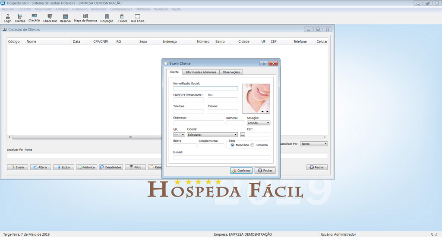Open Mapa de Reserva toolbar icon
The width and height of the screenshot is (442, 237).
click(85, 18)
